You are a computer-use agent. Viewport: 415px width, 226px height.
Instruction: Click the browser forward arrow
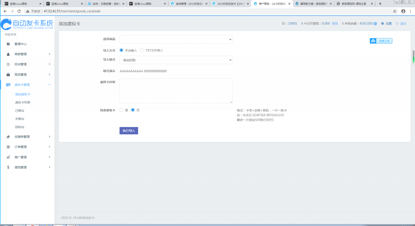(12, 11)
